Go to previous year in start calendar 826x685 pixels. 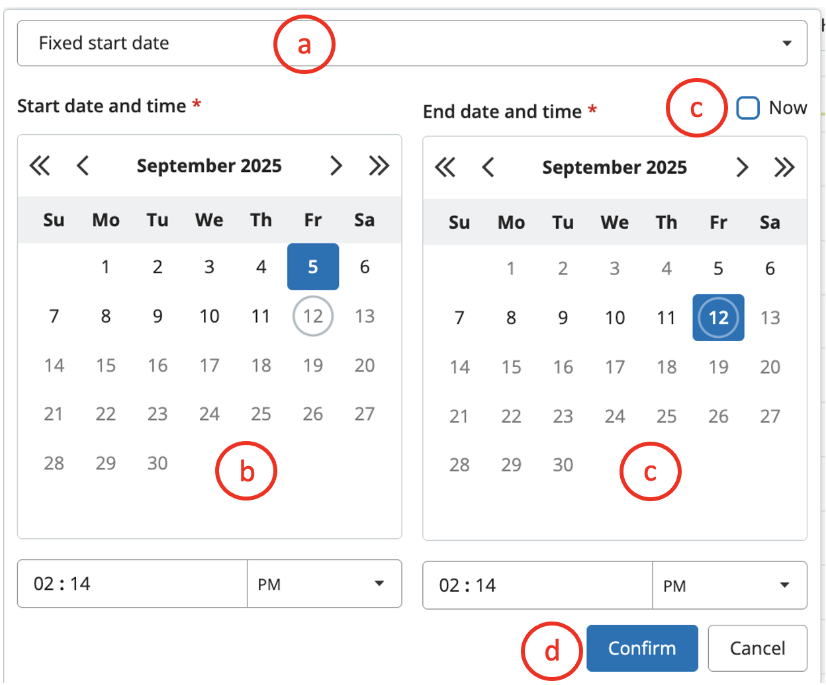pyautogui.click(x=40, y=165)
